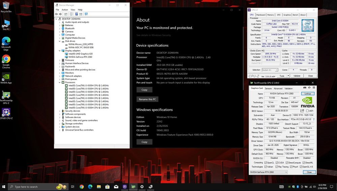The image size is (337, 191).
Task: Open the GPU selection dropdown in GPU-Z
Action: point(269,172)
